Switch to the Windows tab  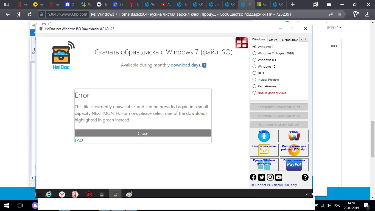259,39
